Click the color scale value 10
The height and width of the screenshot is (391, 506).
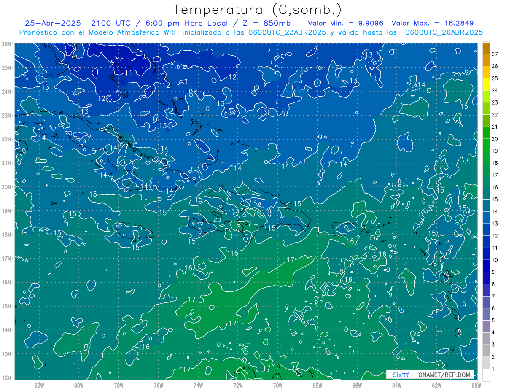[495, 260]
